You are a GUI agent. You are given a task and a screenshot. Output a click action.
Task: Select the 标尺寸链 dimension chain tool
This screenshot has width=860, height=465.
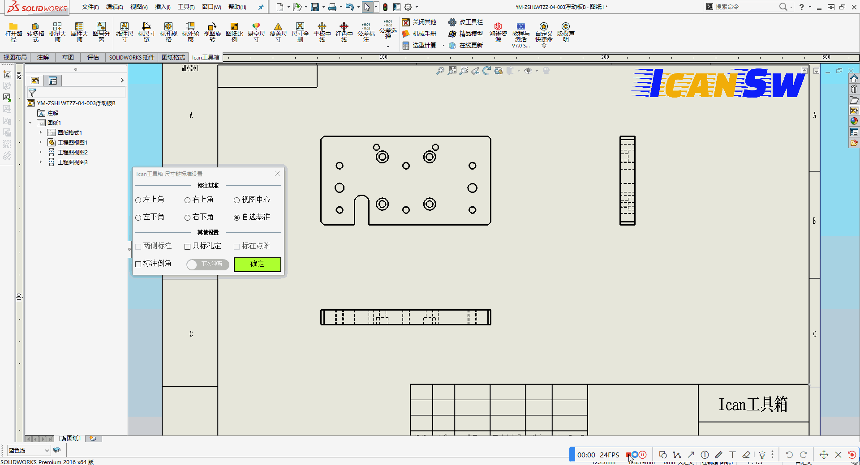(146, 32)
